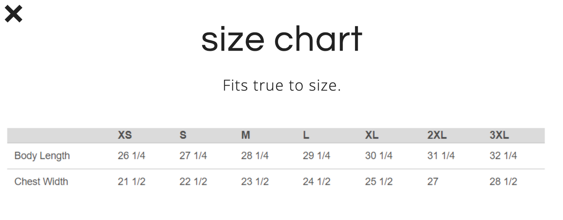This screenshot has width=563, height=220.
Task: Click L chest width value 24 1/2
Action: click(x=316, y=182)
